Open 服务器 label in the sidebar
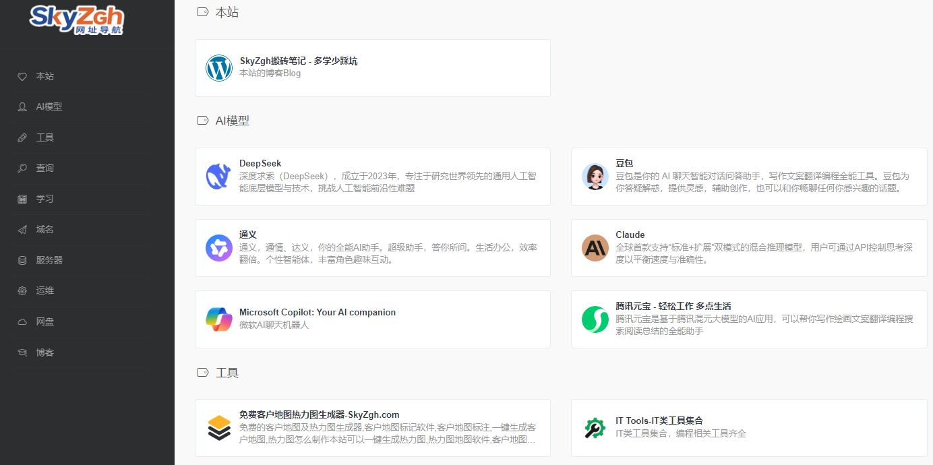The image size is (933, 465). [x=49, y=260]
